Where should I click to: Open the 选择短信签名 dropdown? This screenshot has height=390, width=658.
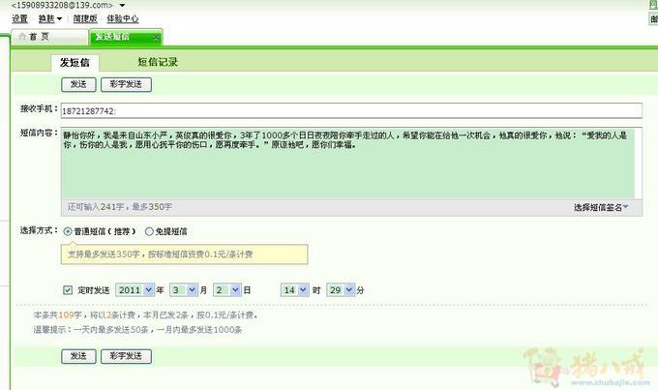pos(601,207)
